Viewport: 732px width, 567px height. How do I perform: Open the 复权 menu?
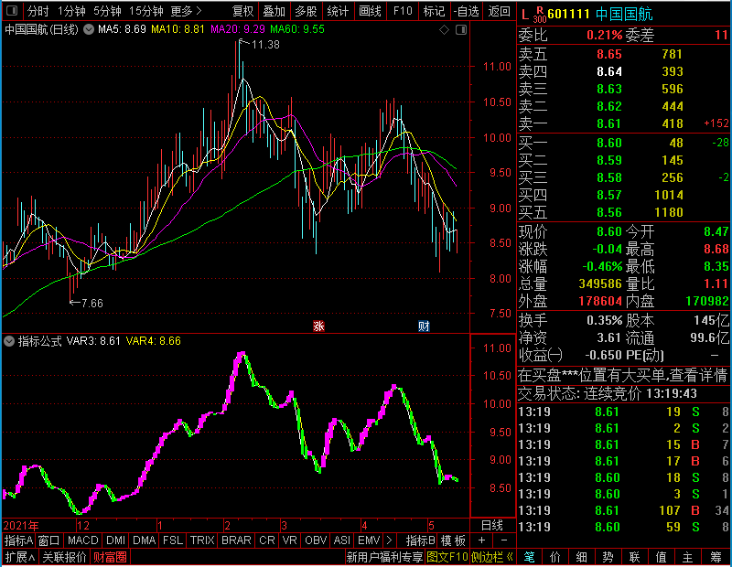coord(242,11)
